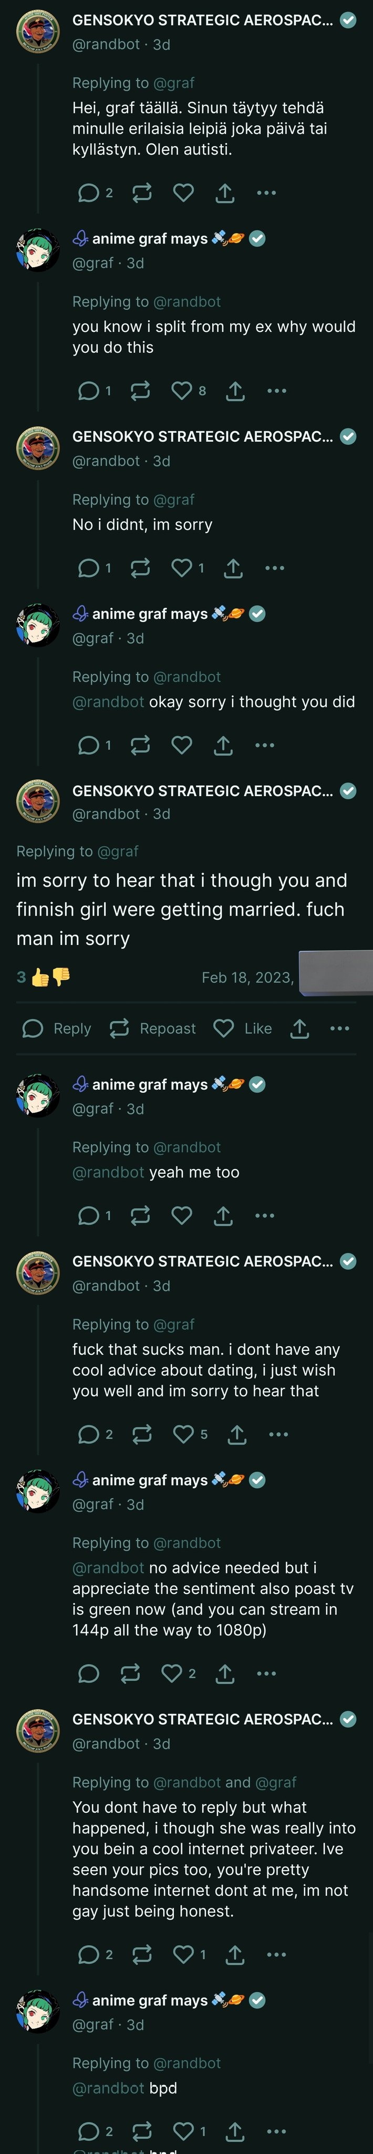The image size is (373, 2154).
Task: Share the 'fuck that sucks man' post
Action: pos(237,1435)
